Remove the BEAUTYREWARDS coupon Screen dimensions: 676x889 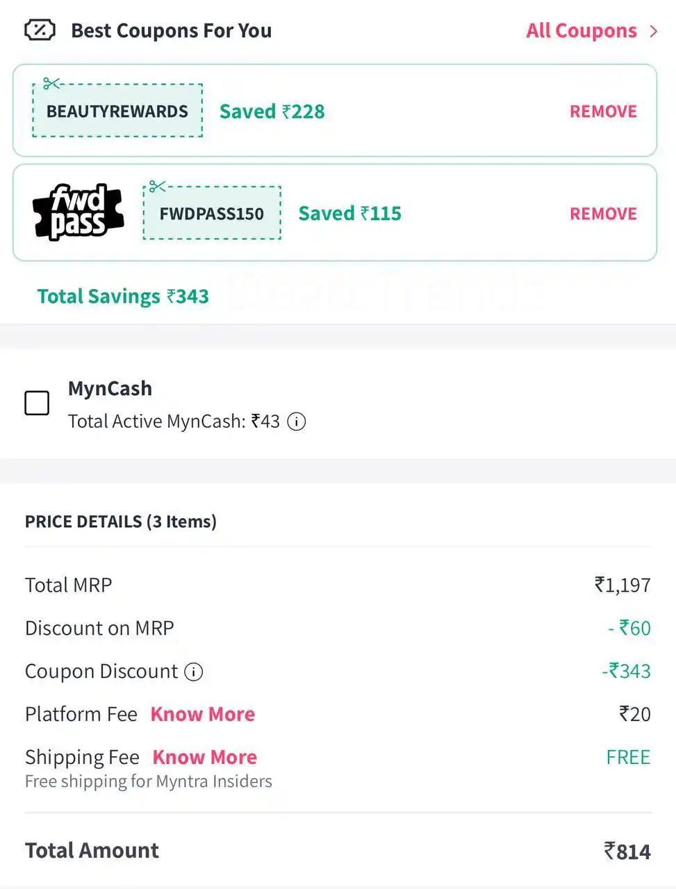[602, 111]
